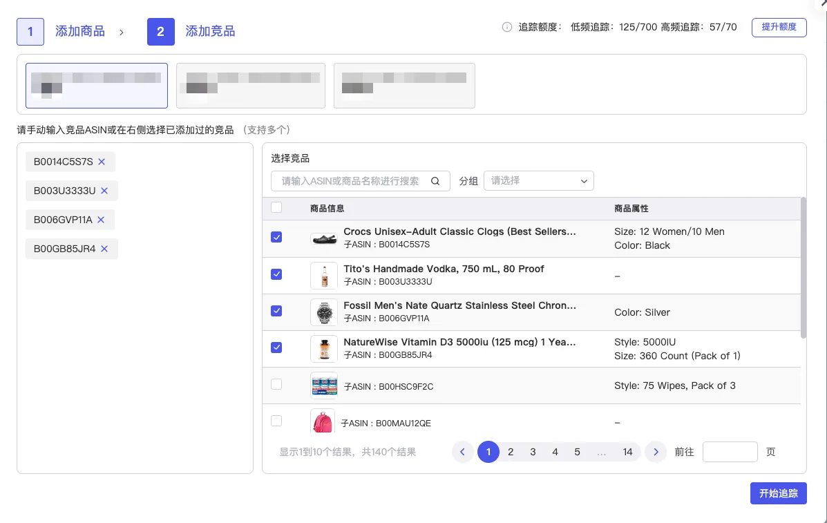
Task: Open the B00HSC9F2C wipes thumbnail
Action: click(324, 386)
